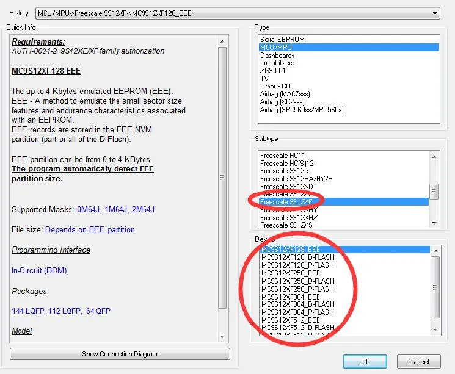Dismiss dialog with Cancel button
The width and height of the screenshot is (455, 374).
pos(419,362)
